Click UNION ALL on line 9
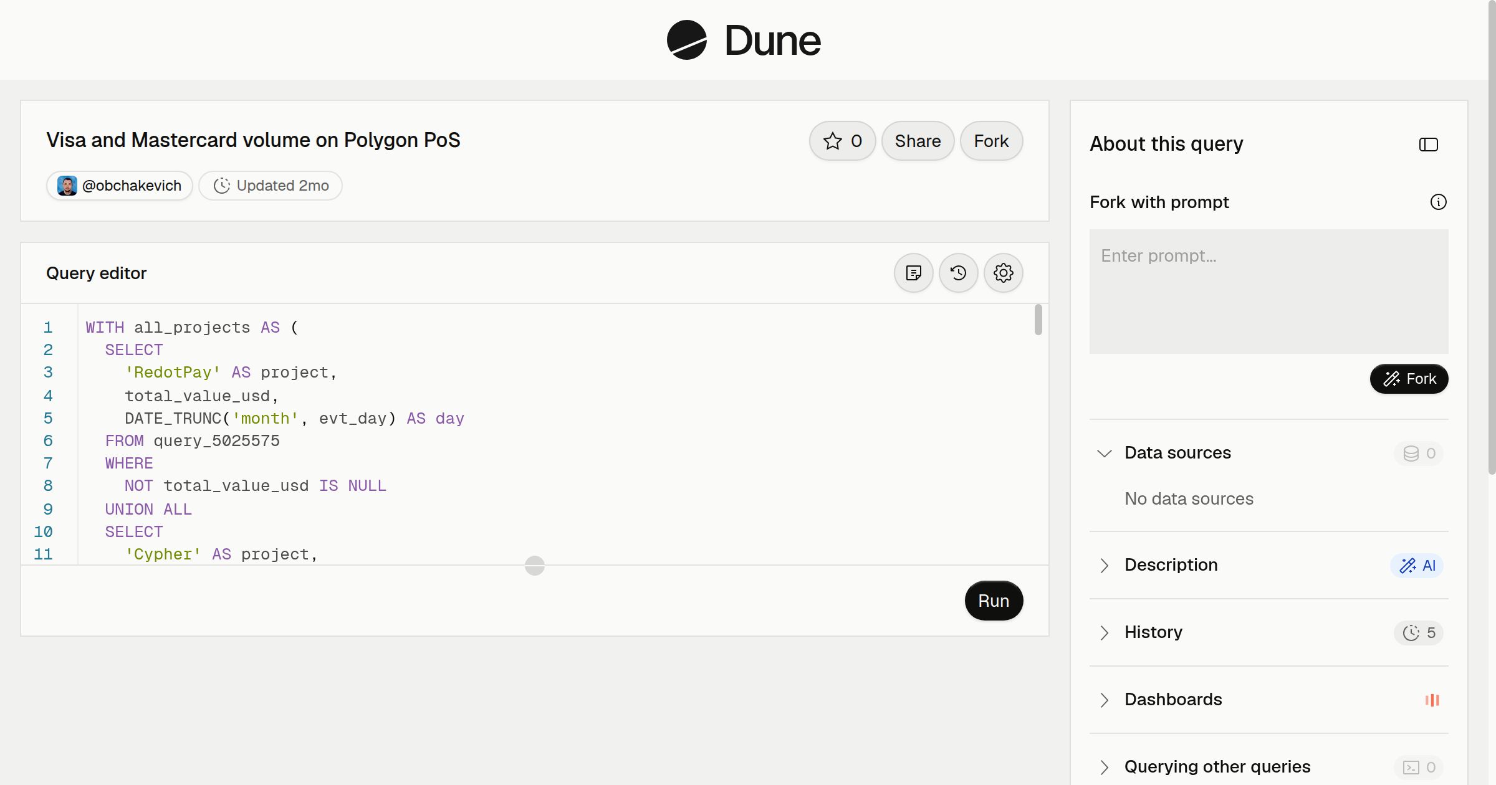The image size is (1496, 785). (x=148, y=510)
